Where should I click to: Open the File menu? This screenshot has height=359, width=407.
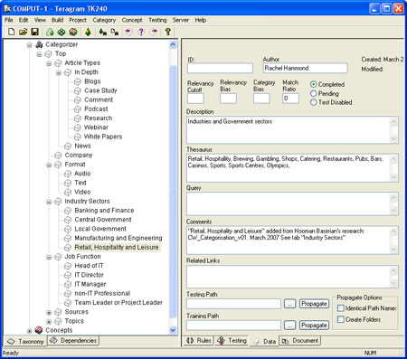click(x=9, y=20)
